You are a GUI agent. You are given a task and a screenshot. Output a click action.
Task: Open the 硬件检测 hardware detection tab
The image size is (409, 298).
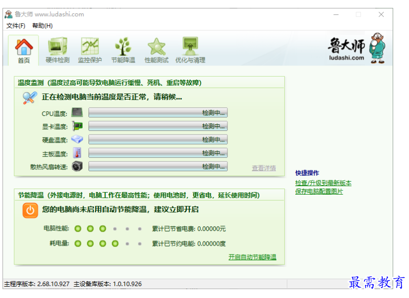click(57, 50)
